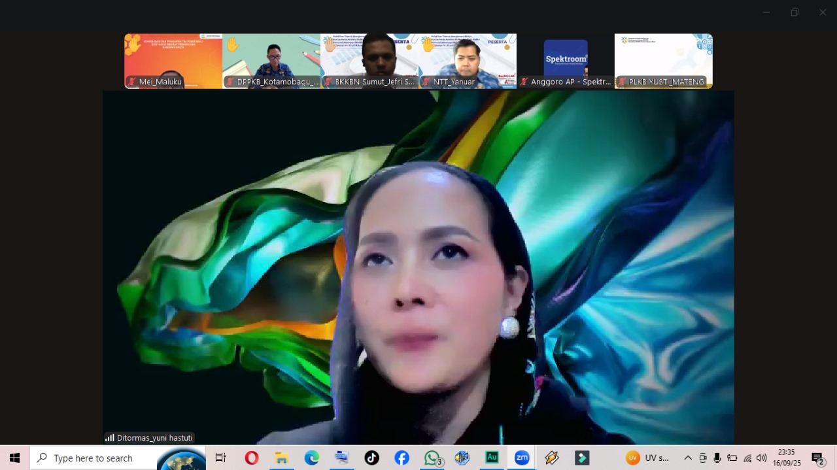Switch to Adobe Audition in the taskbar
This screenshot has height=470, width=837.
[x=492, y=458]
